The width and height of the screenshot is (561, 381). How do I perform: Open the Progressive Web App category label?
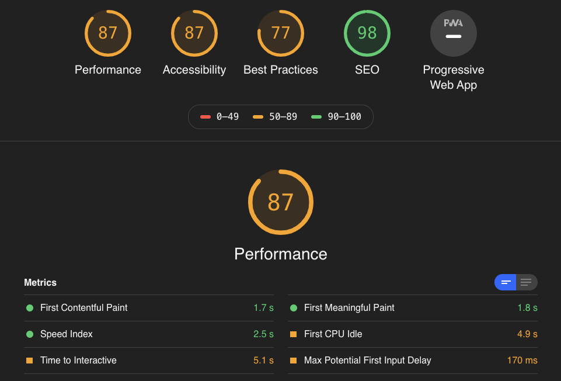click(454, 77)
